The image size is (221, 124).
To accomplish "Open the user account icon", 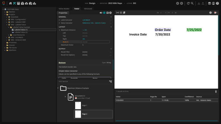I will tap(214, 3).
